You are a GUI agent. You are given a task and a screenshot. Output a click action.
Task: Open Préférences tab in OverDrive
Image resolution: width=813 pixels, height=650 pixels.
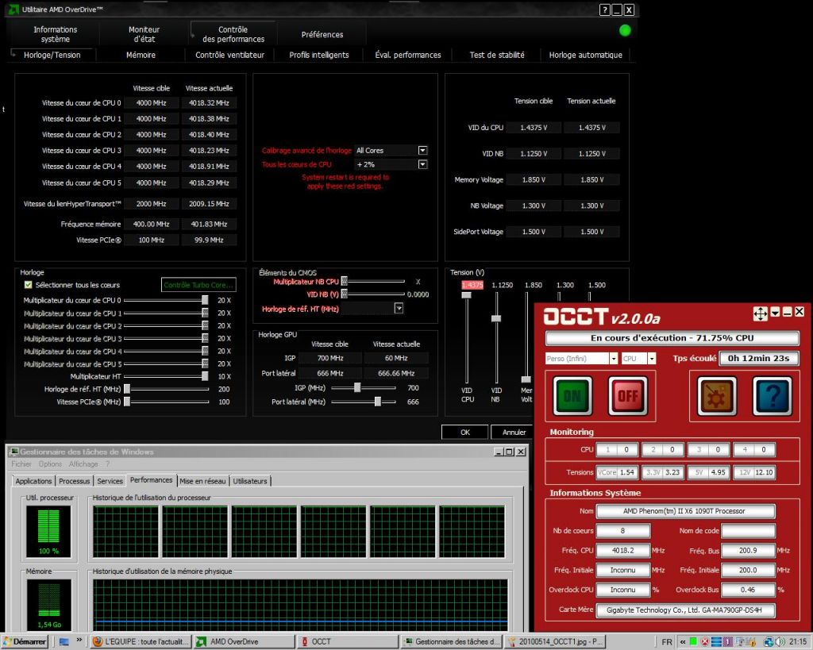[322, 34]
